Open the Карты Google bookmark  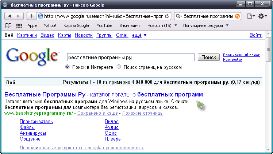(76, 25)
